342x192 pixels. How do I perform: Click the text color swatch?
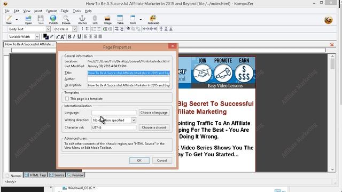[x=45, y=37]
